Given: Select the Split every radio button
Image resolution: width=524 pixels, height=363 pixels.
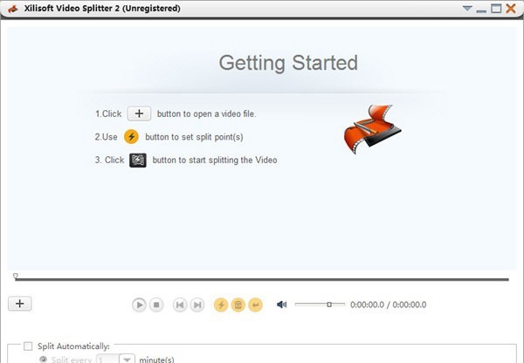Looking at the screenshot, I should click(43, 360).
